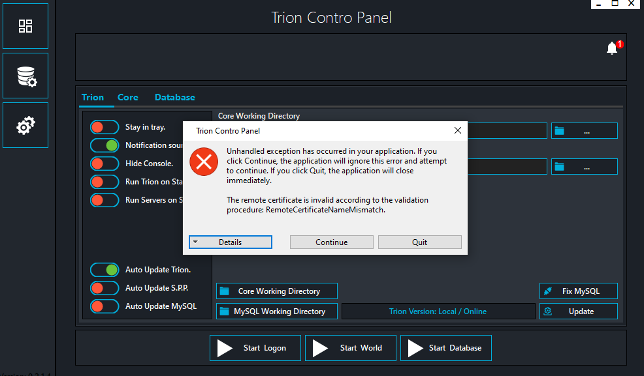Enable Auto Update S.P.P. switch
This screenshot has width=644, height=376.
pos(105,288)
